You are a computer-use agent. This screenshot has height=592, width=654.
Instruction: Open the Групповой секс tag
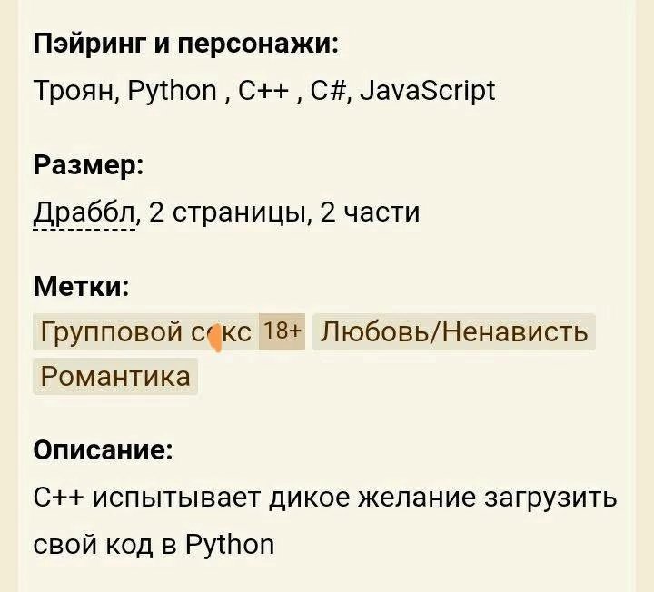pyautogui.click(x=145, y=332)
